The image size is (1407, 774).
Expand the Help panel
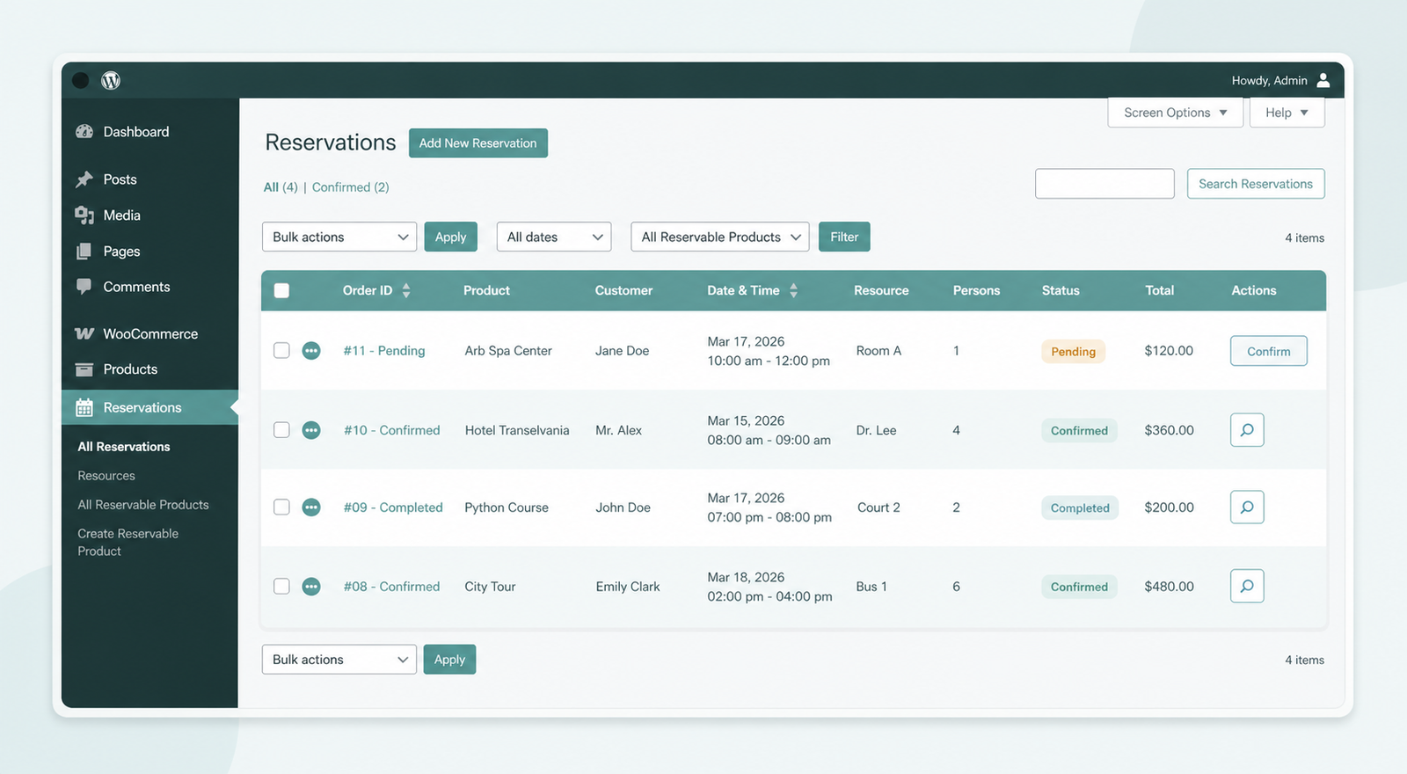point(1287,113)
